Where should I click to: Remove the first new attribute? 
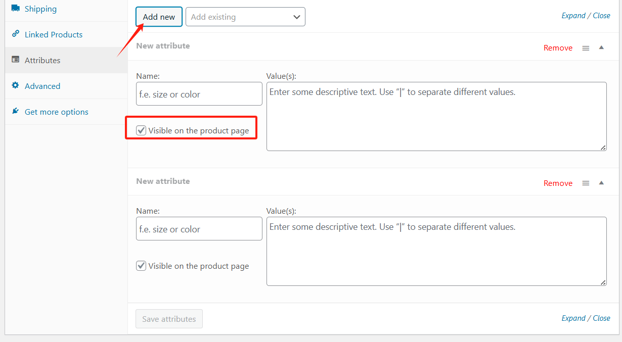click(558, 48)
